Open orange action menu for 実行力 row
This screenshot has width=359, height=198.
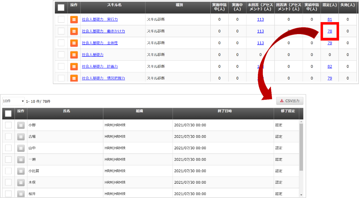click(x=74, y=19)
